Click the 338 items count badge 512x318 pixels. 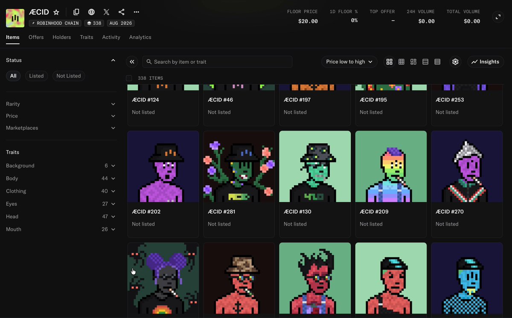tap(94, 23)
